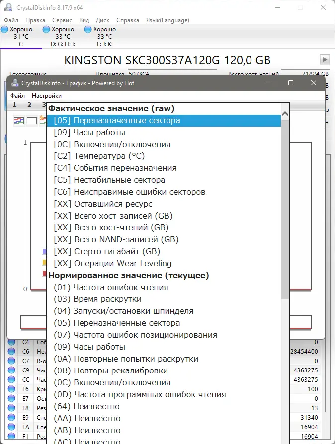Click the total host reads value 21824 GB

point(305,73)
